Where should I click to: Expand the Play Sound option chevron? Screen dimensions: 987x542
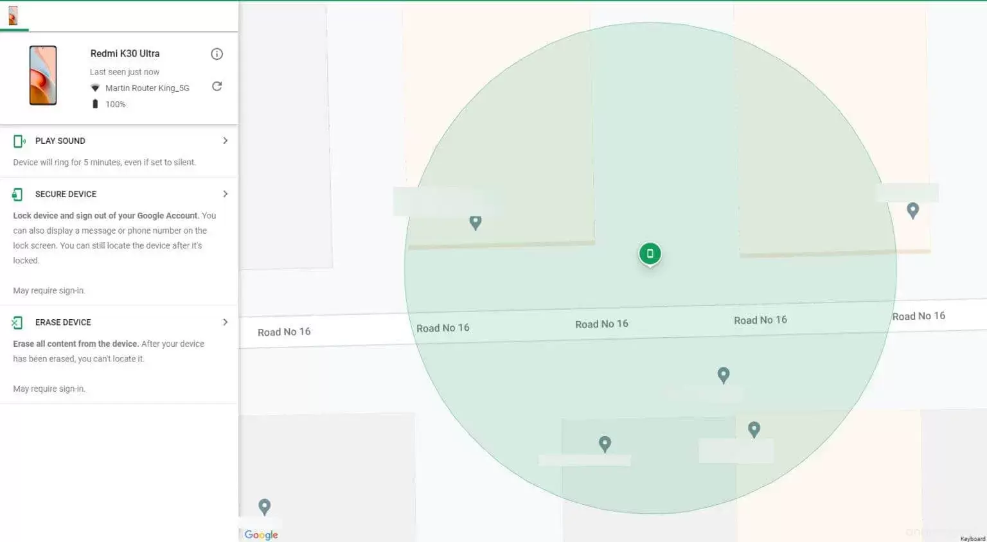225,141
